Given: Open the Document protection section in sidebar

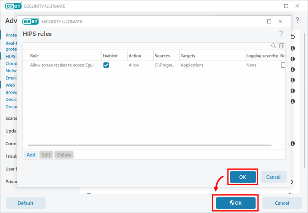Looking at the screenshot, I should tap(11, 107).
